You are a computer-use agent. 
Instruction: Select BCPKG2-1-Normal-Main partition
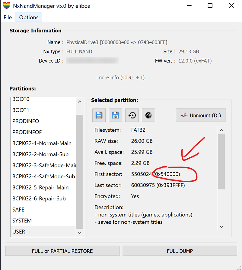tap(43, 143)
